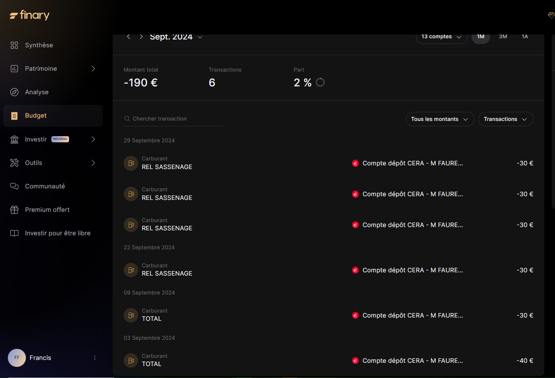This screenshot has height=378, width=555.
Task: Open the 13 comptes dropdown
Action: click(442, 37)
